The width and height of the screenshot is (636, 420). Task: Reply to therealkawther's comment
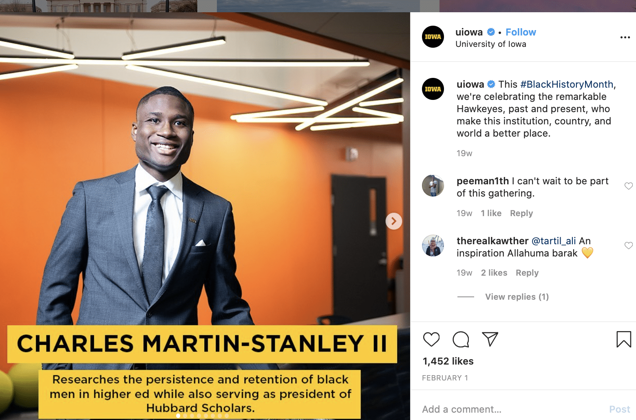pyautogui.click(x=527, y=273)
